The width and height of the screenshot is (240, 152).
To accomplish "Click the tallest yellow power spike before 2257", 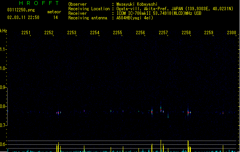I will pos(161,146).
